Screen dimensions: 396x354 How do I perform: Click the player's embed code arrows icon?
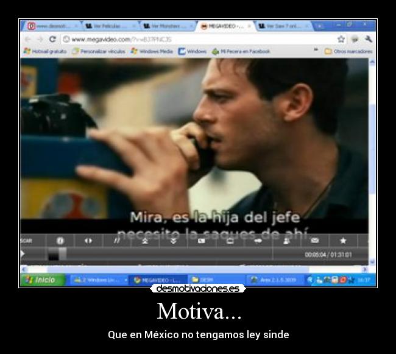pyautogui.click(x=88, y=241)
